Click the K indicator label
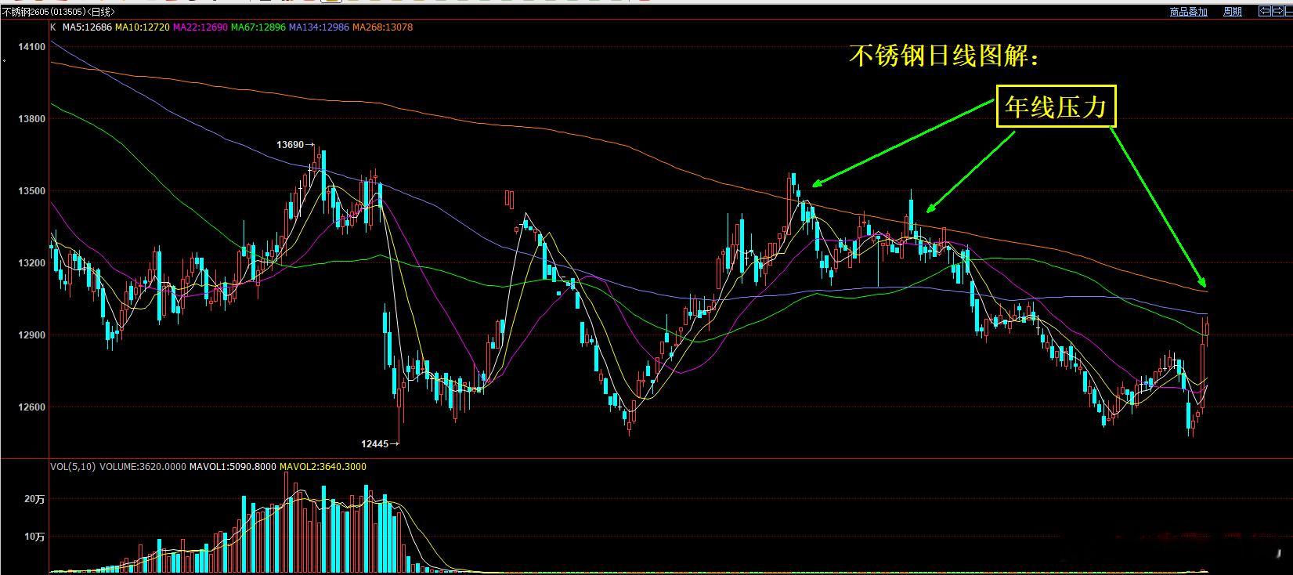The width and height of the screenshot is (1293, 575). pos(53,27)
